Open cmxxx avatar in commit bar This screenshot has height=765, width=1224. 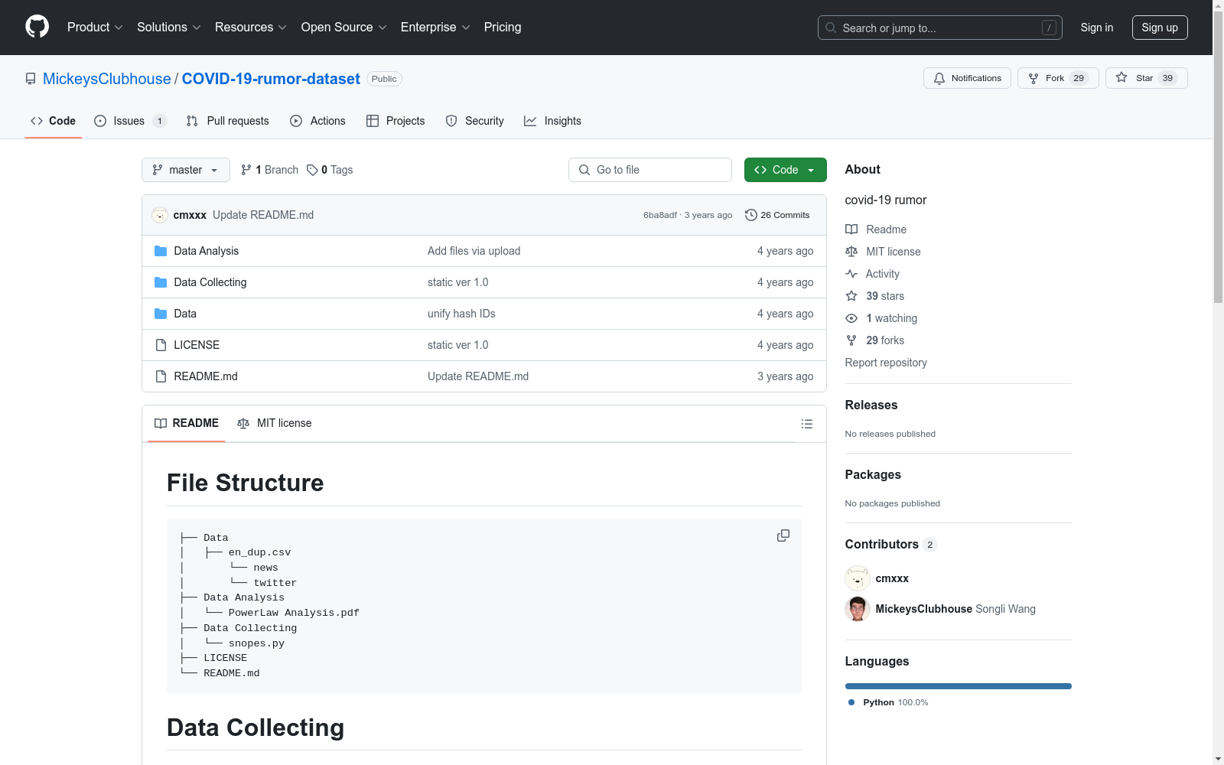[x=160, y=215]
